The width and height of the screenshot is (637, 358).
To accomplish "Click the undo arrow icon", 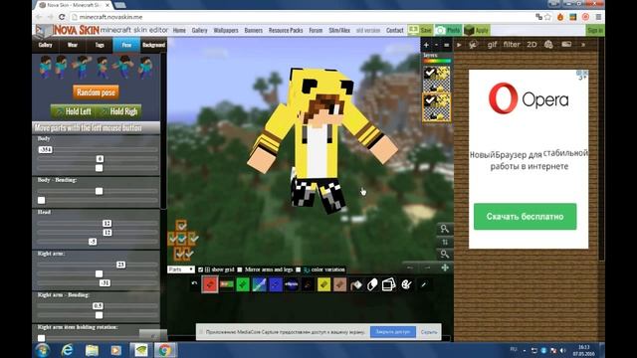I will coord(194,283).
